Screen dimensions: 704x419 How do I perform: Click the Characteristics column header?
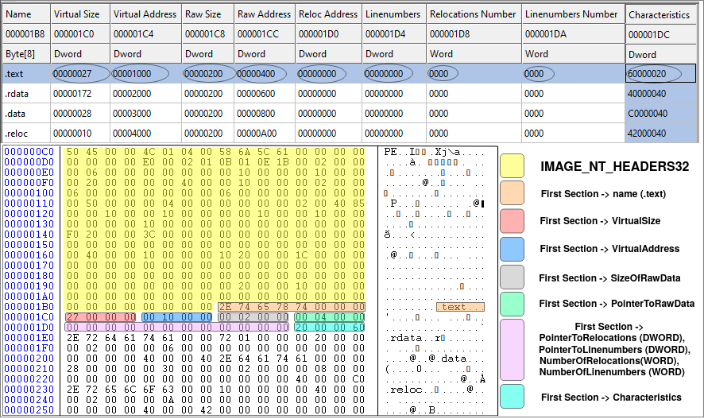[x=659, y=15]
